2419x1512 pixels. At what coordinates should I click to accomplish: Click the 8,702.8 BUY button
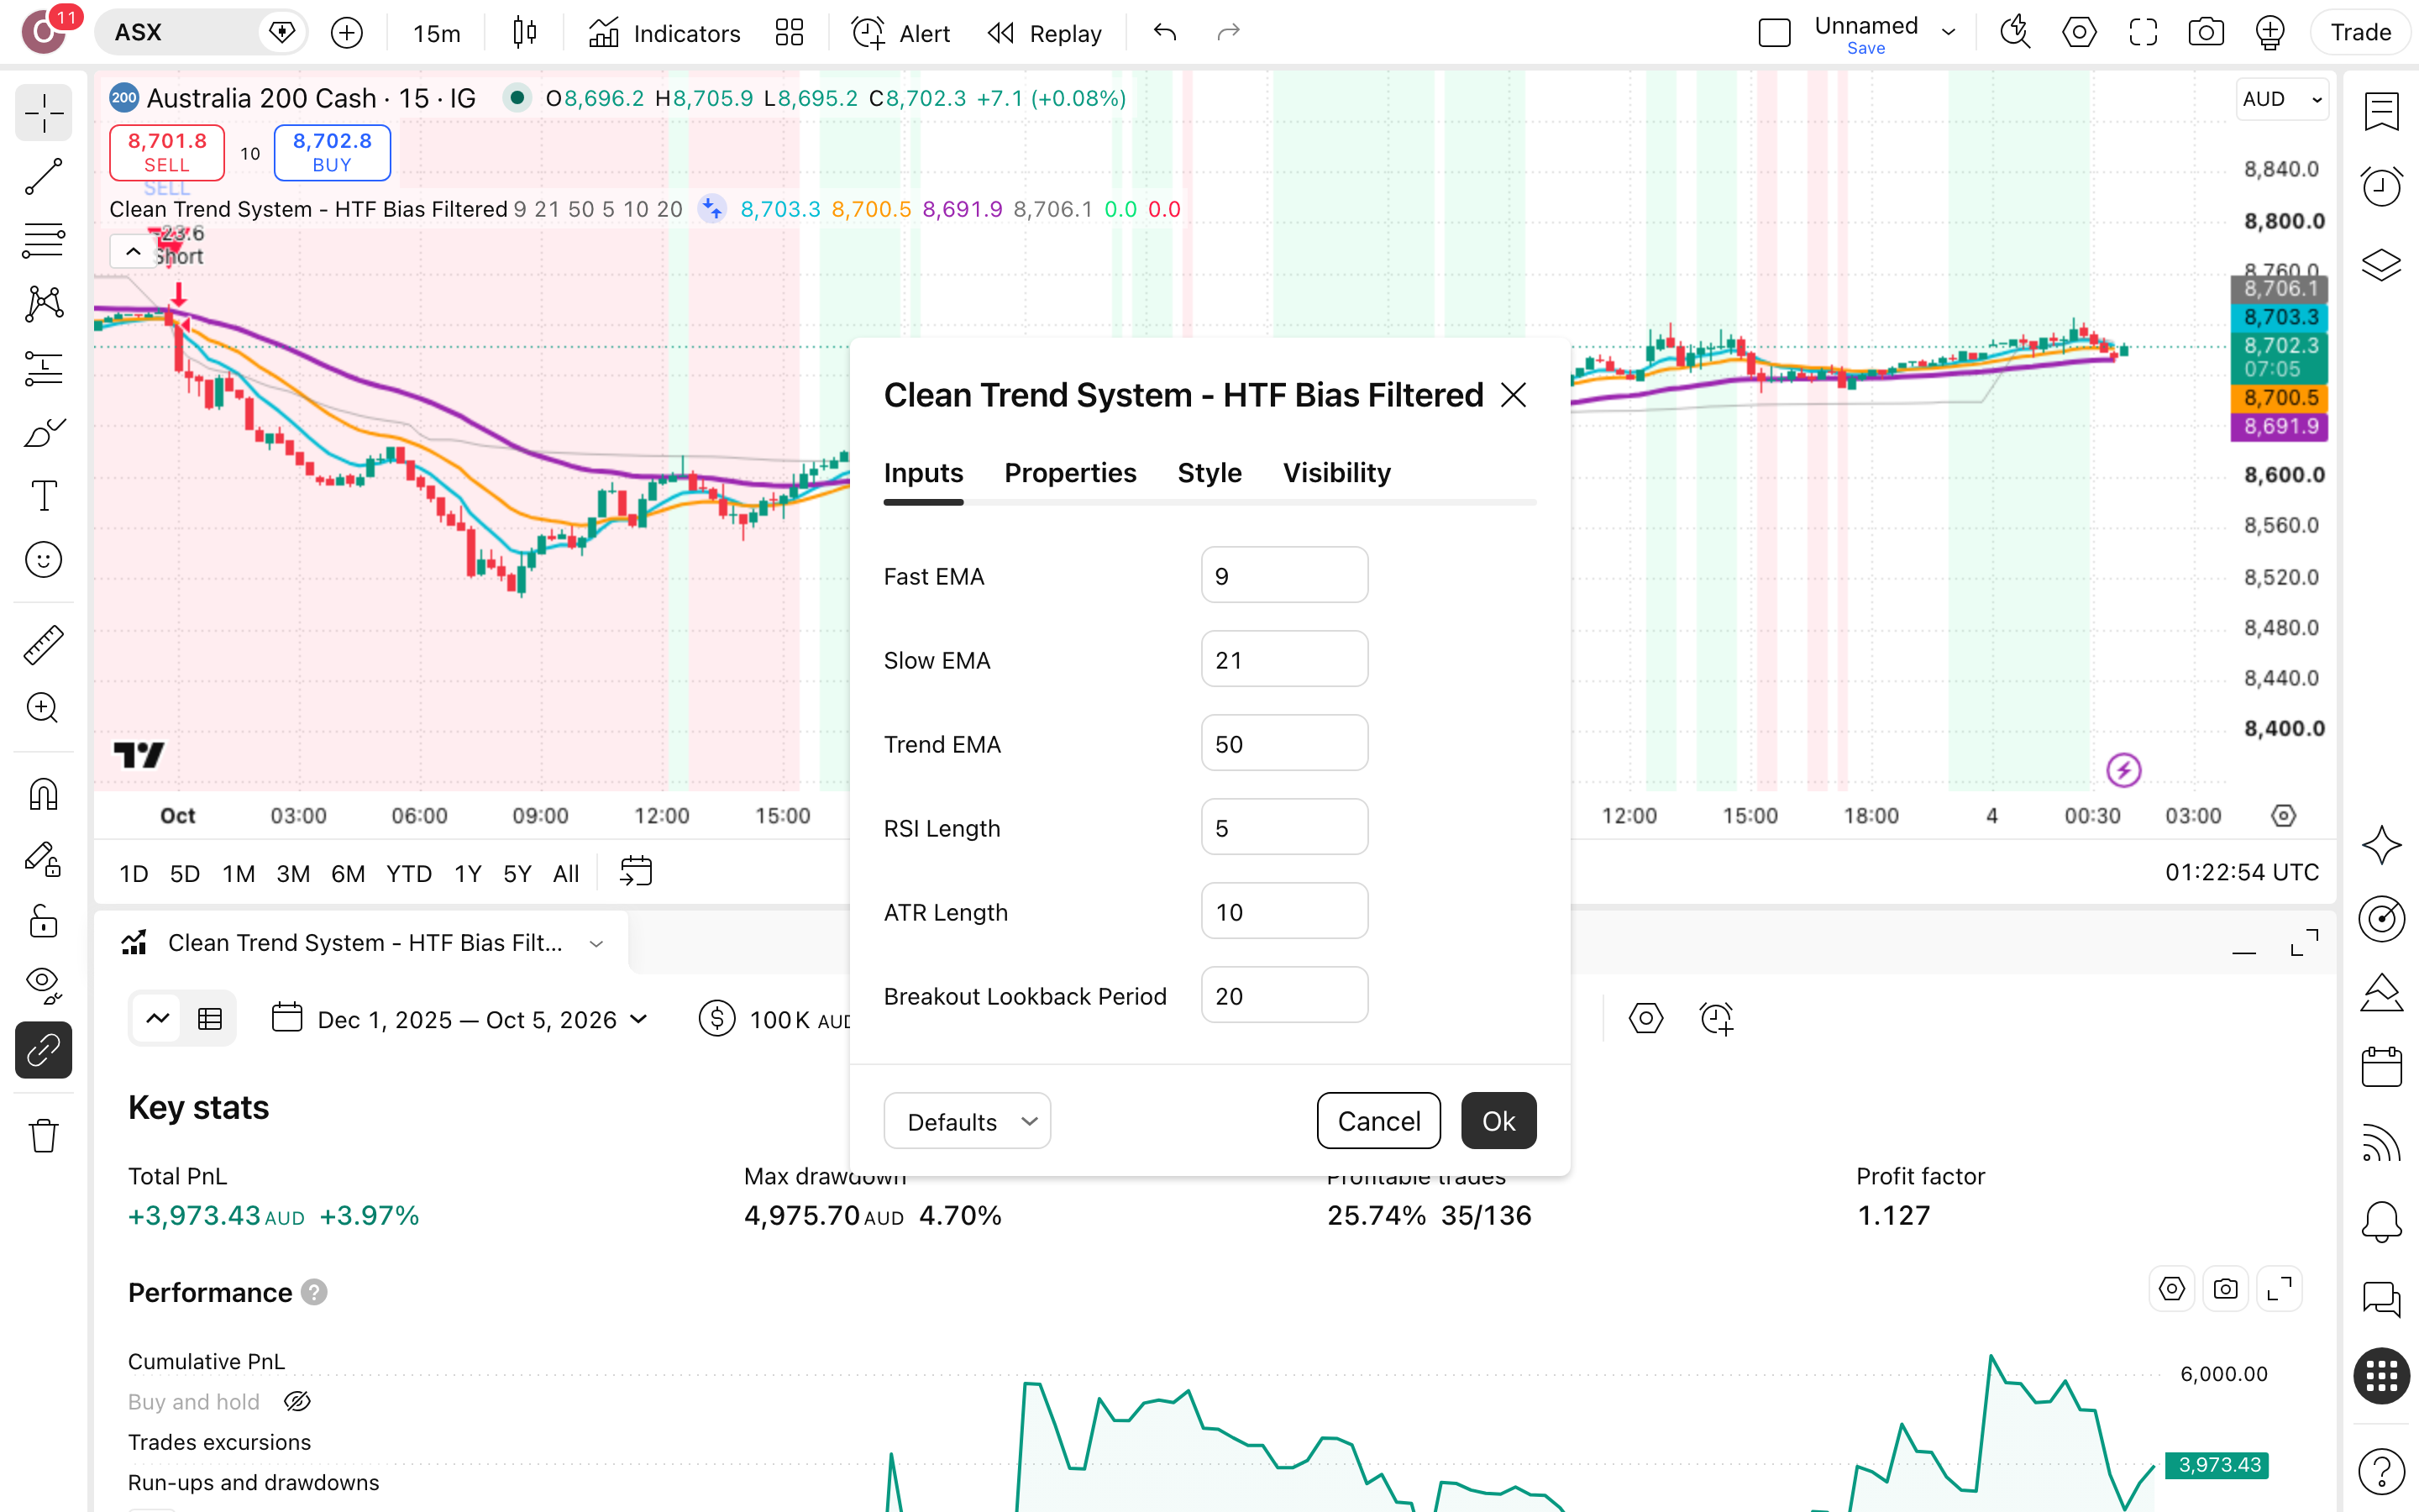click(x=332, y=152)
